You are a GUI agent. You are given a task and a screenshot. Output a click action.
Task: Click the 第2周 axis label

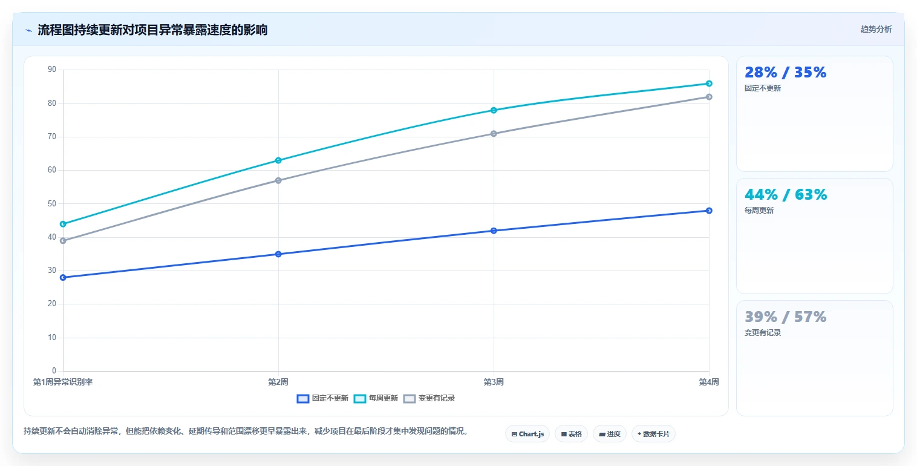click(x=278, y=382)
